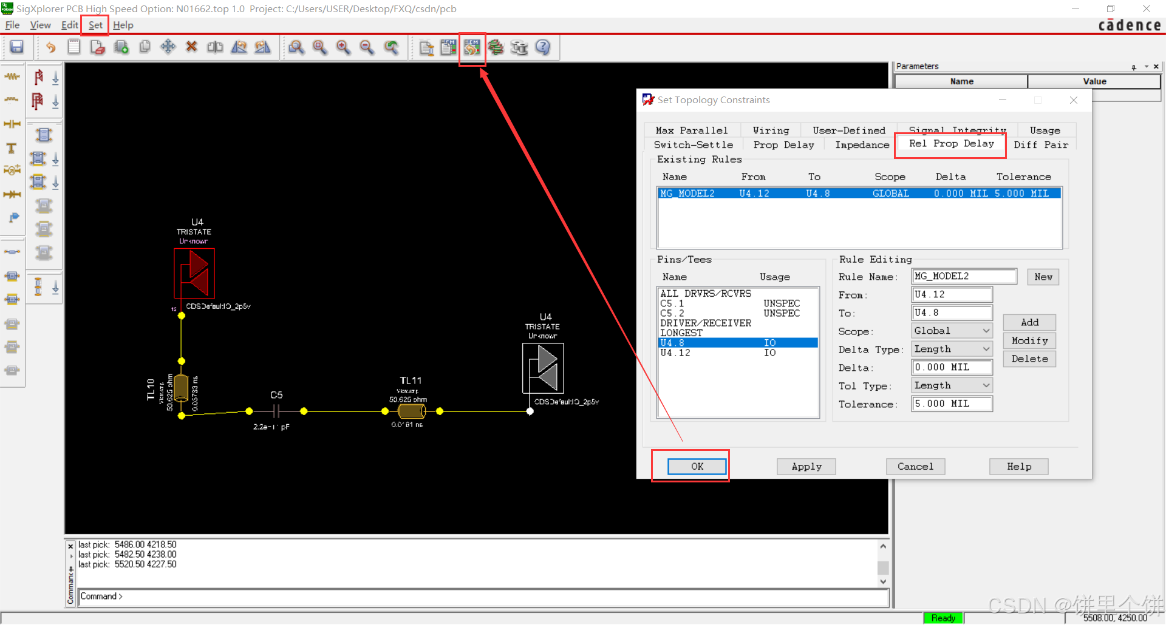
Task: Click the Tolerance field 5.000 MIL
Action: 952,404
